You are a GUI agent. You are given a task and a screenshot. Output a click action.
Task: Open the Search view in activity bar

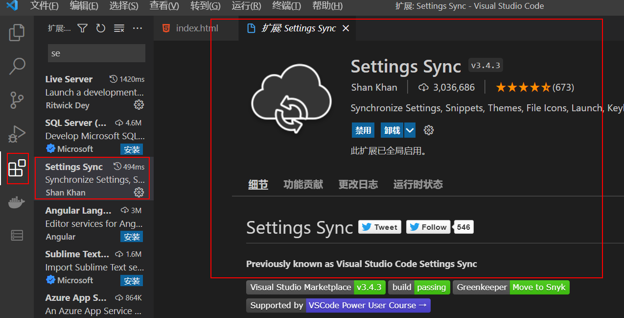[x=17, y=66]
